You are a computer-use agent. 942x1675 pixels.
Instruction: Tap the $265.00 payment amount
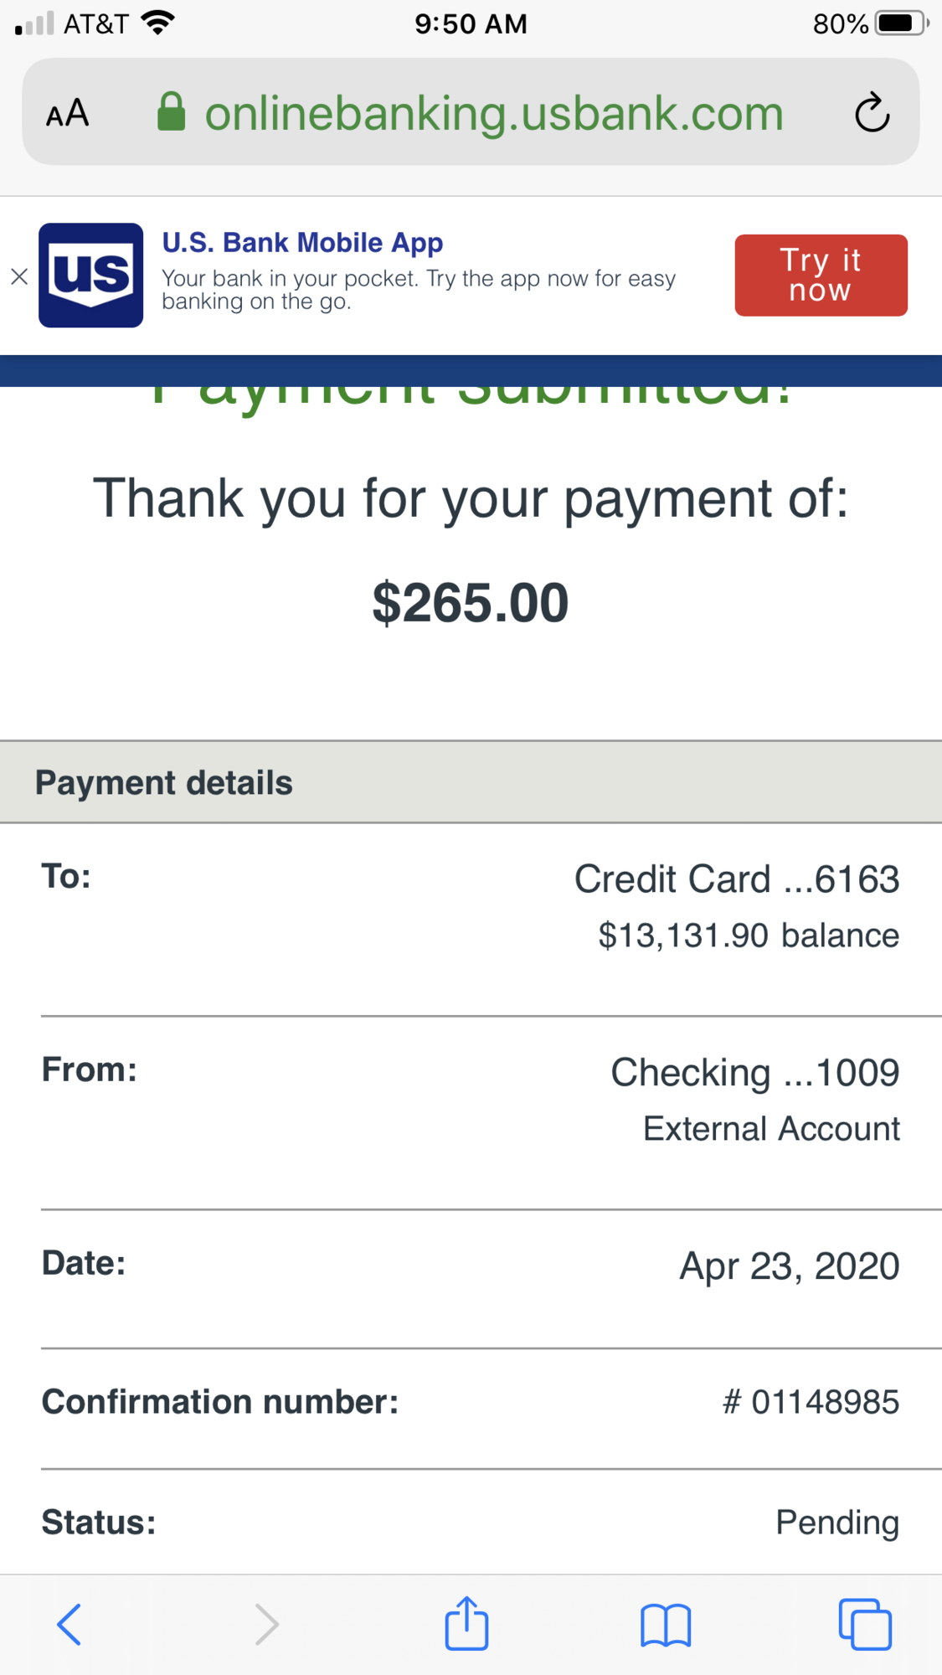[471, 603]
